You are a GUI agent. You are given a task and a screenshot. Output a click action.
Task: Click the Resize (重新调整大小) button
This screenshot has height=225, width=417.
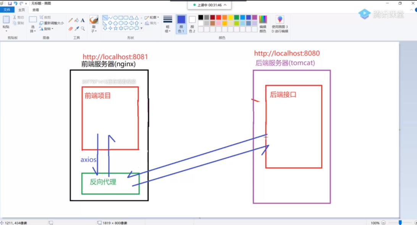pos(51,23)
